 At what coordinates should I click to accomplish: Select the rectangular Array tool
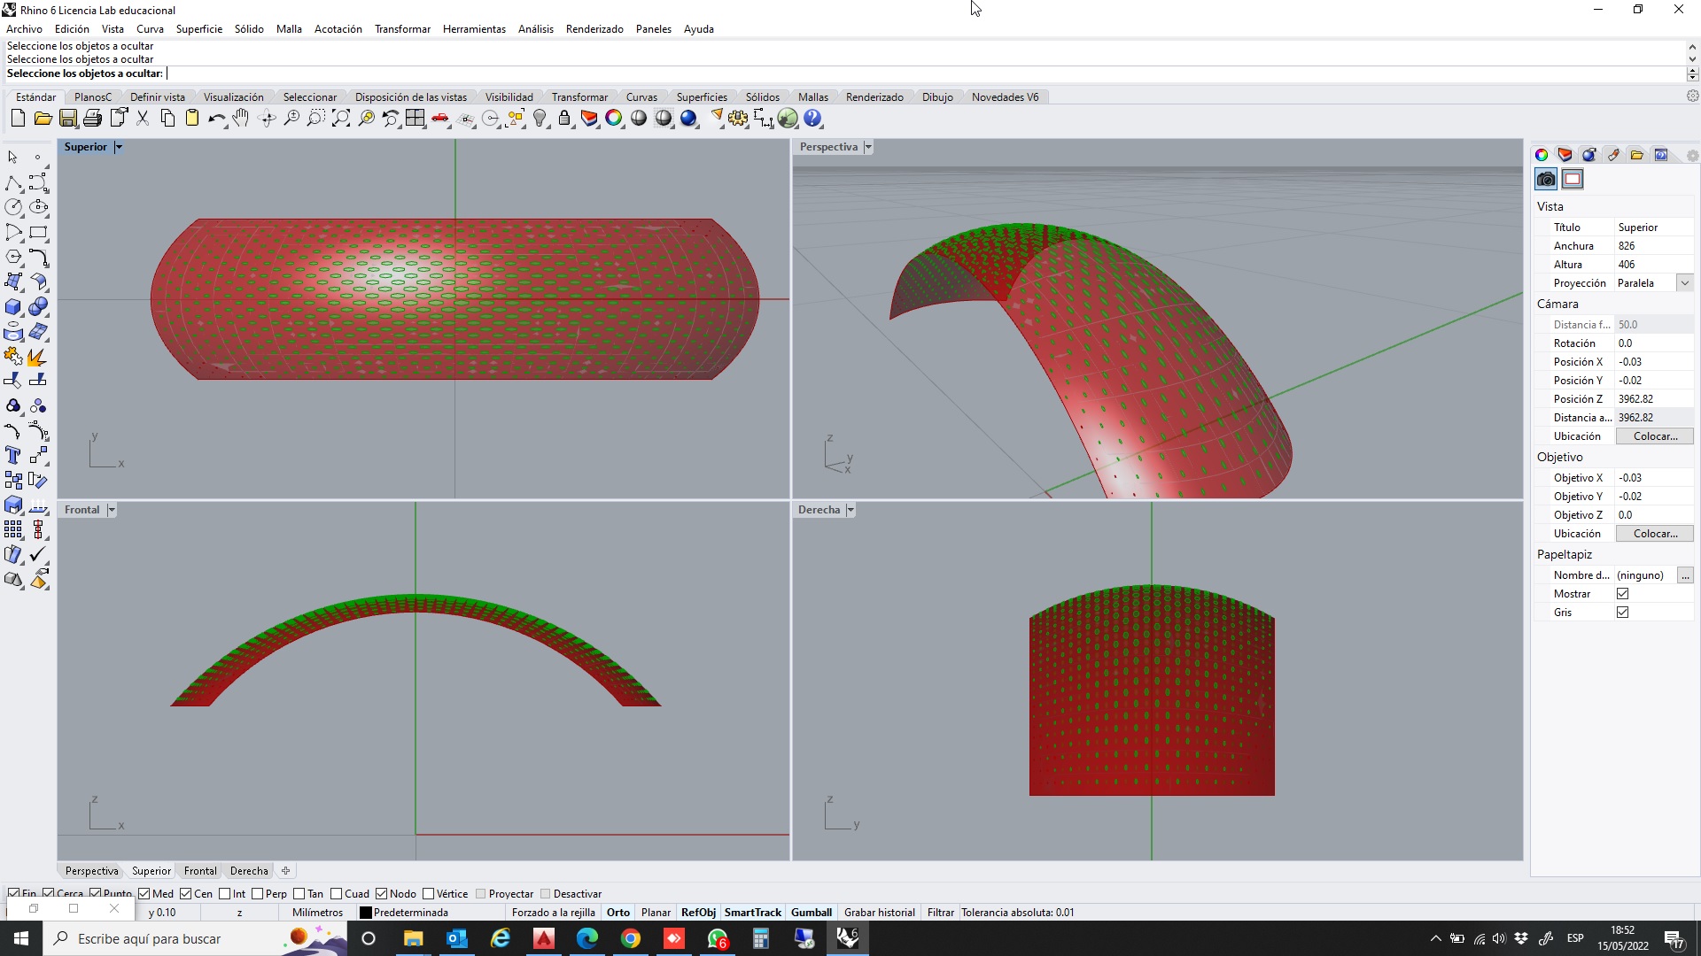pyautogui.click(x=13, y=530)
